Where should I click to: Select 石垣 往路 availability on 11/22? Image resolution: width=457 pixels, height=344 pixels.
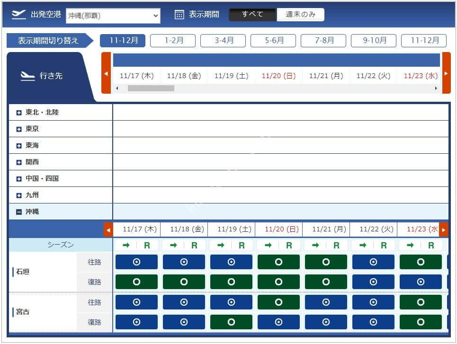373,262
